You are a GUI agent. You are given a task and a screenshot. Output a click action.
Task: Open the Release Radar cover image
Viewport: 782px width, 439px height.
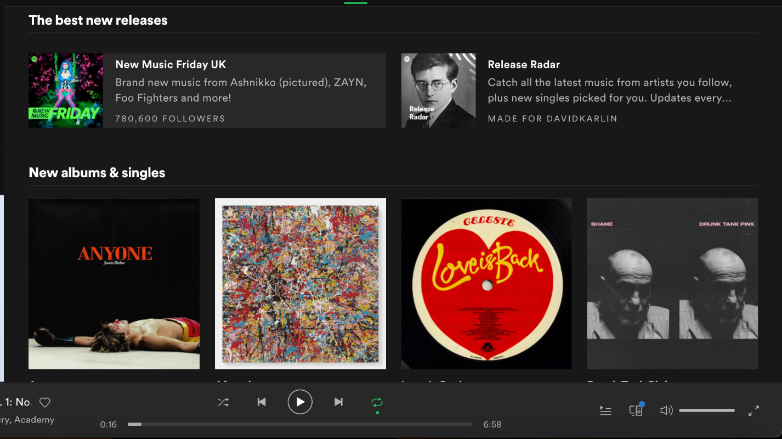point(439,91)
